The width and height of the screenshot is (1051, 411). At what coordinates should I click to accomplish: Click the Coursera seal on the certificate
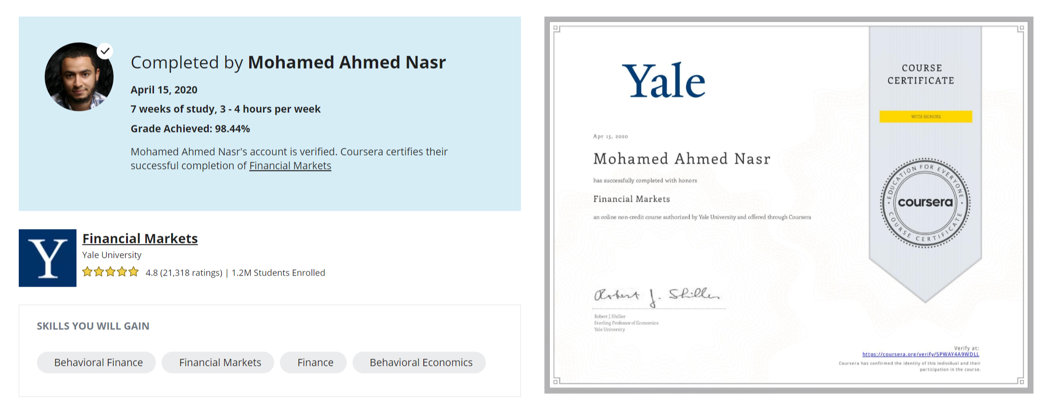point(925,203)
